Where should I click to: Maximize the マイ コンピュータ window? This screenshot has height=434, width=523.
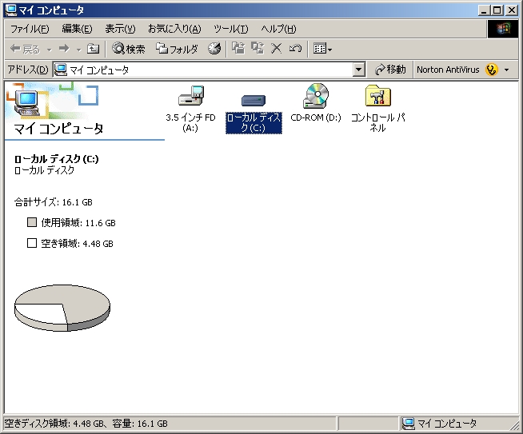pyautogui.click(x=497, y=10)
